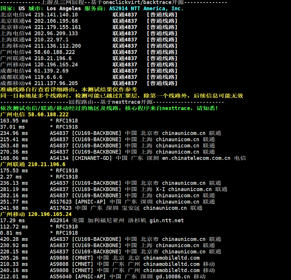
Task: Select the AS9808 hop at 205.26 ms
Action: (125, 258)
